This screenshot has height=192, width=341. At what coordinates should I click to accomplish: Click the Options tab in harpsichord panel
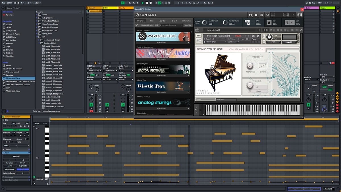tap(205, 100)
